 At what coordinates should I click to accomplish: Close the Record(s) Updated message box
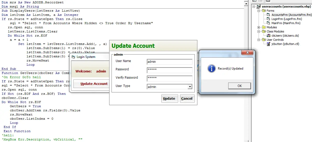(249, 52)
